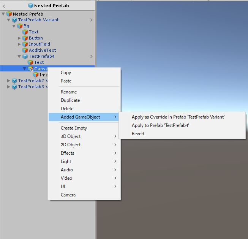This screenshot has width=248, height=239.
Task: Click the back arrow in prefab header
Action: coord(4,6)
